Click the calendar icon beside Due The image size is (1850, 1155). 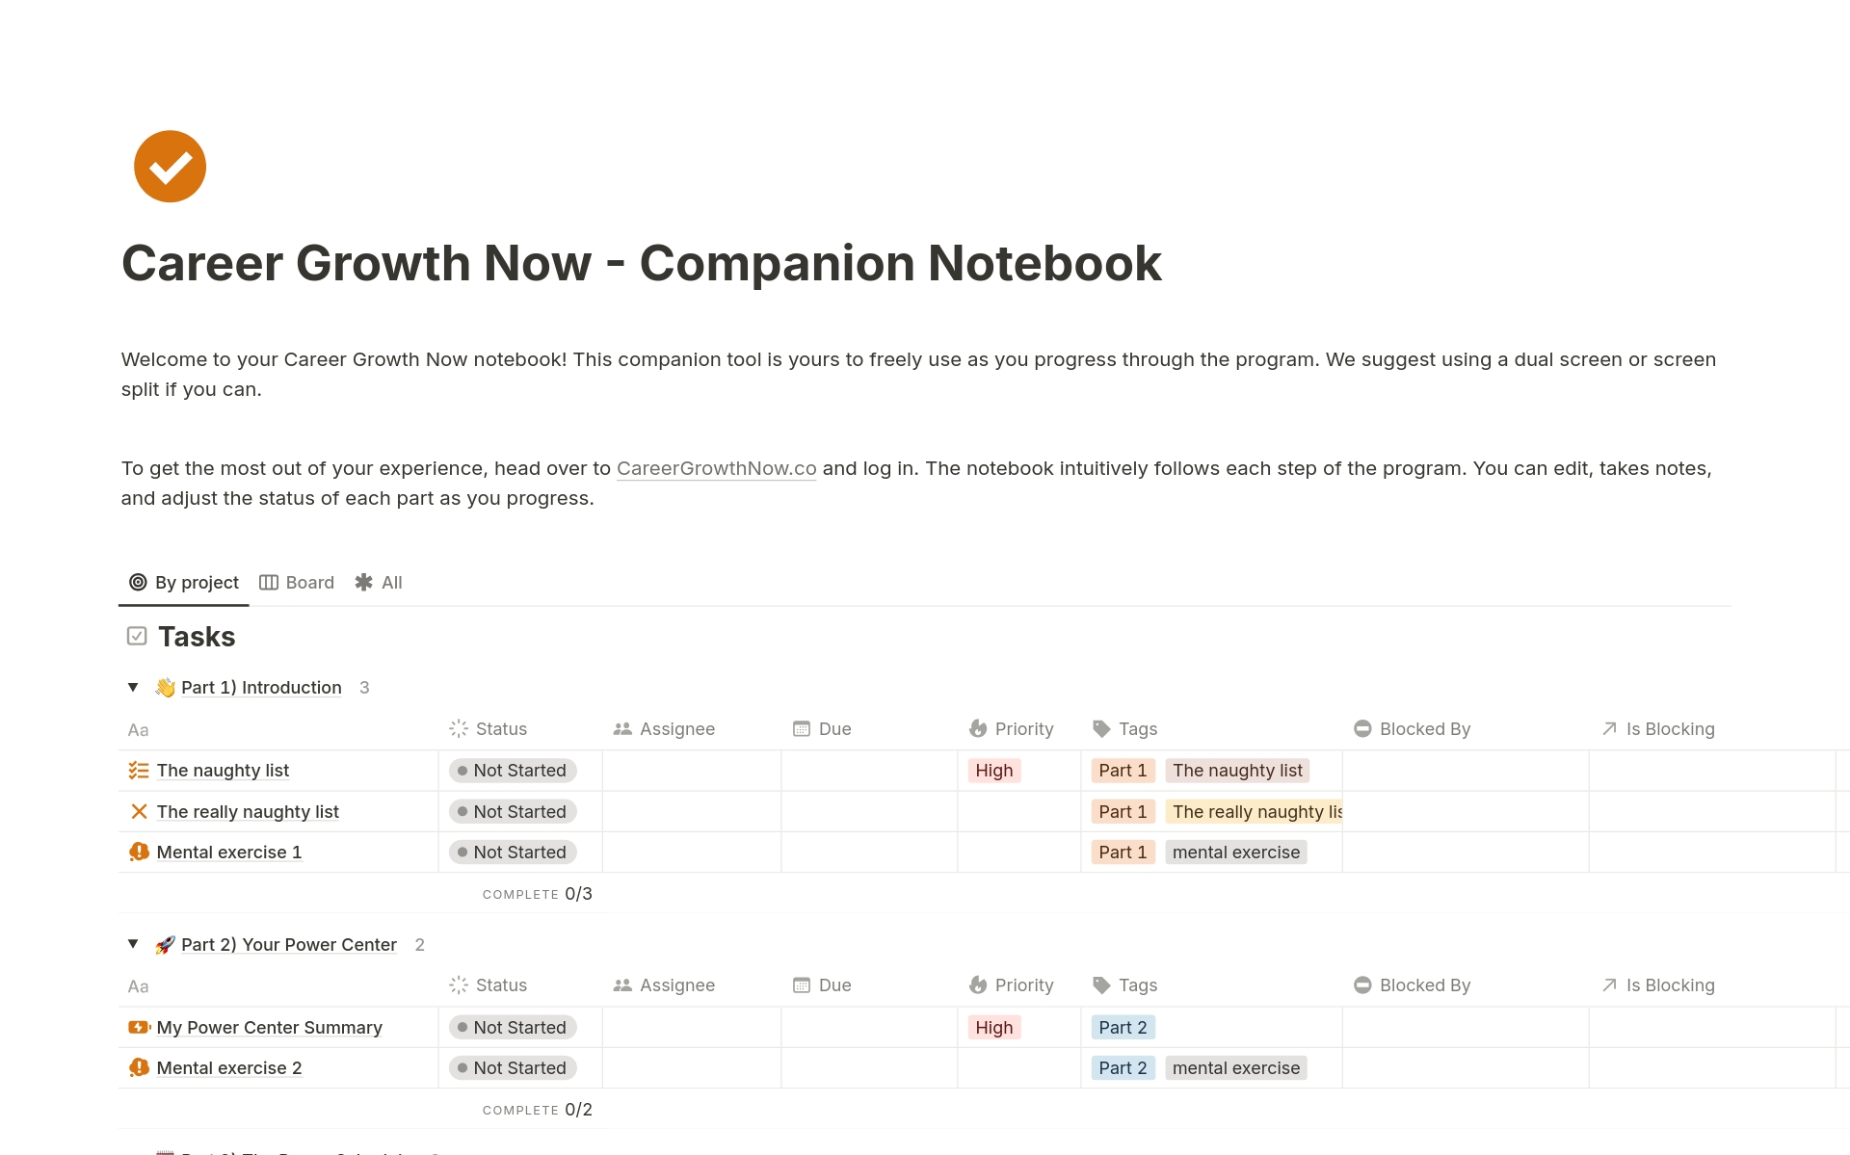pyautogui.click(x=802, y=729)
